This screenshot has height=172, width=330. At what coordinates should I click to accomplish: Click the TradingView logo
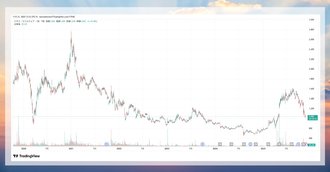[26, 156]
